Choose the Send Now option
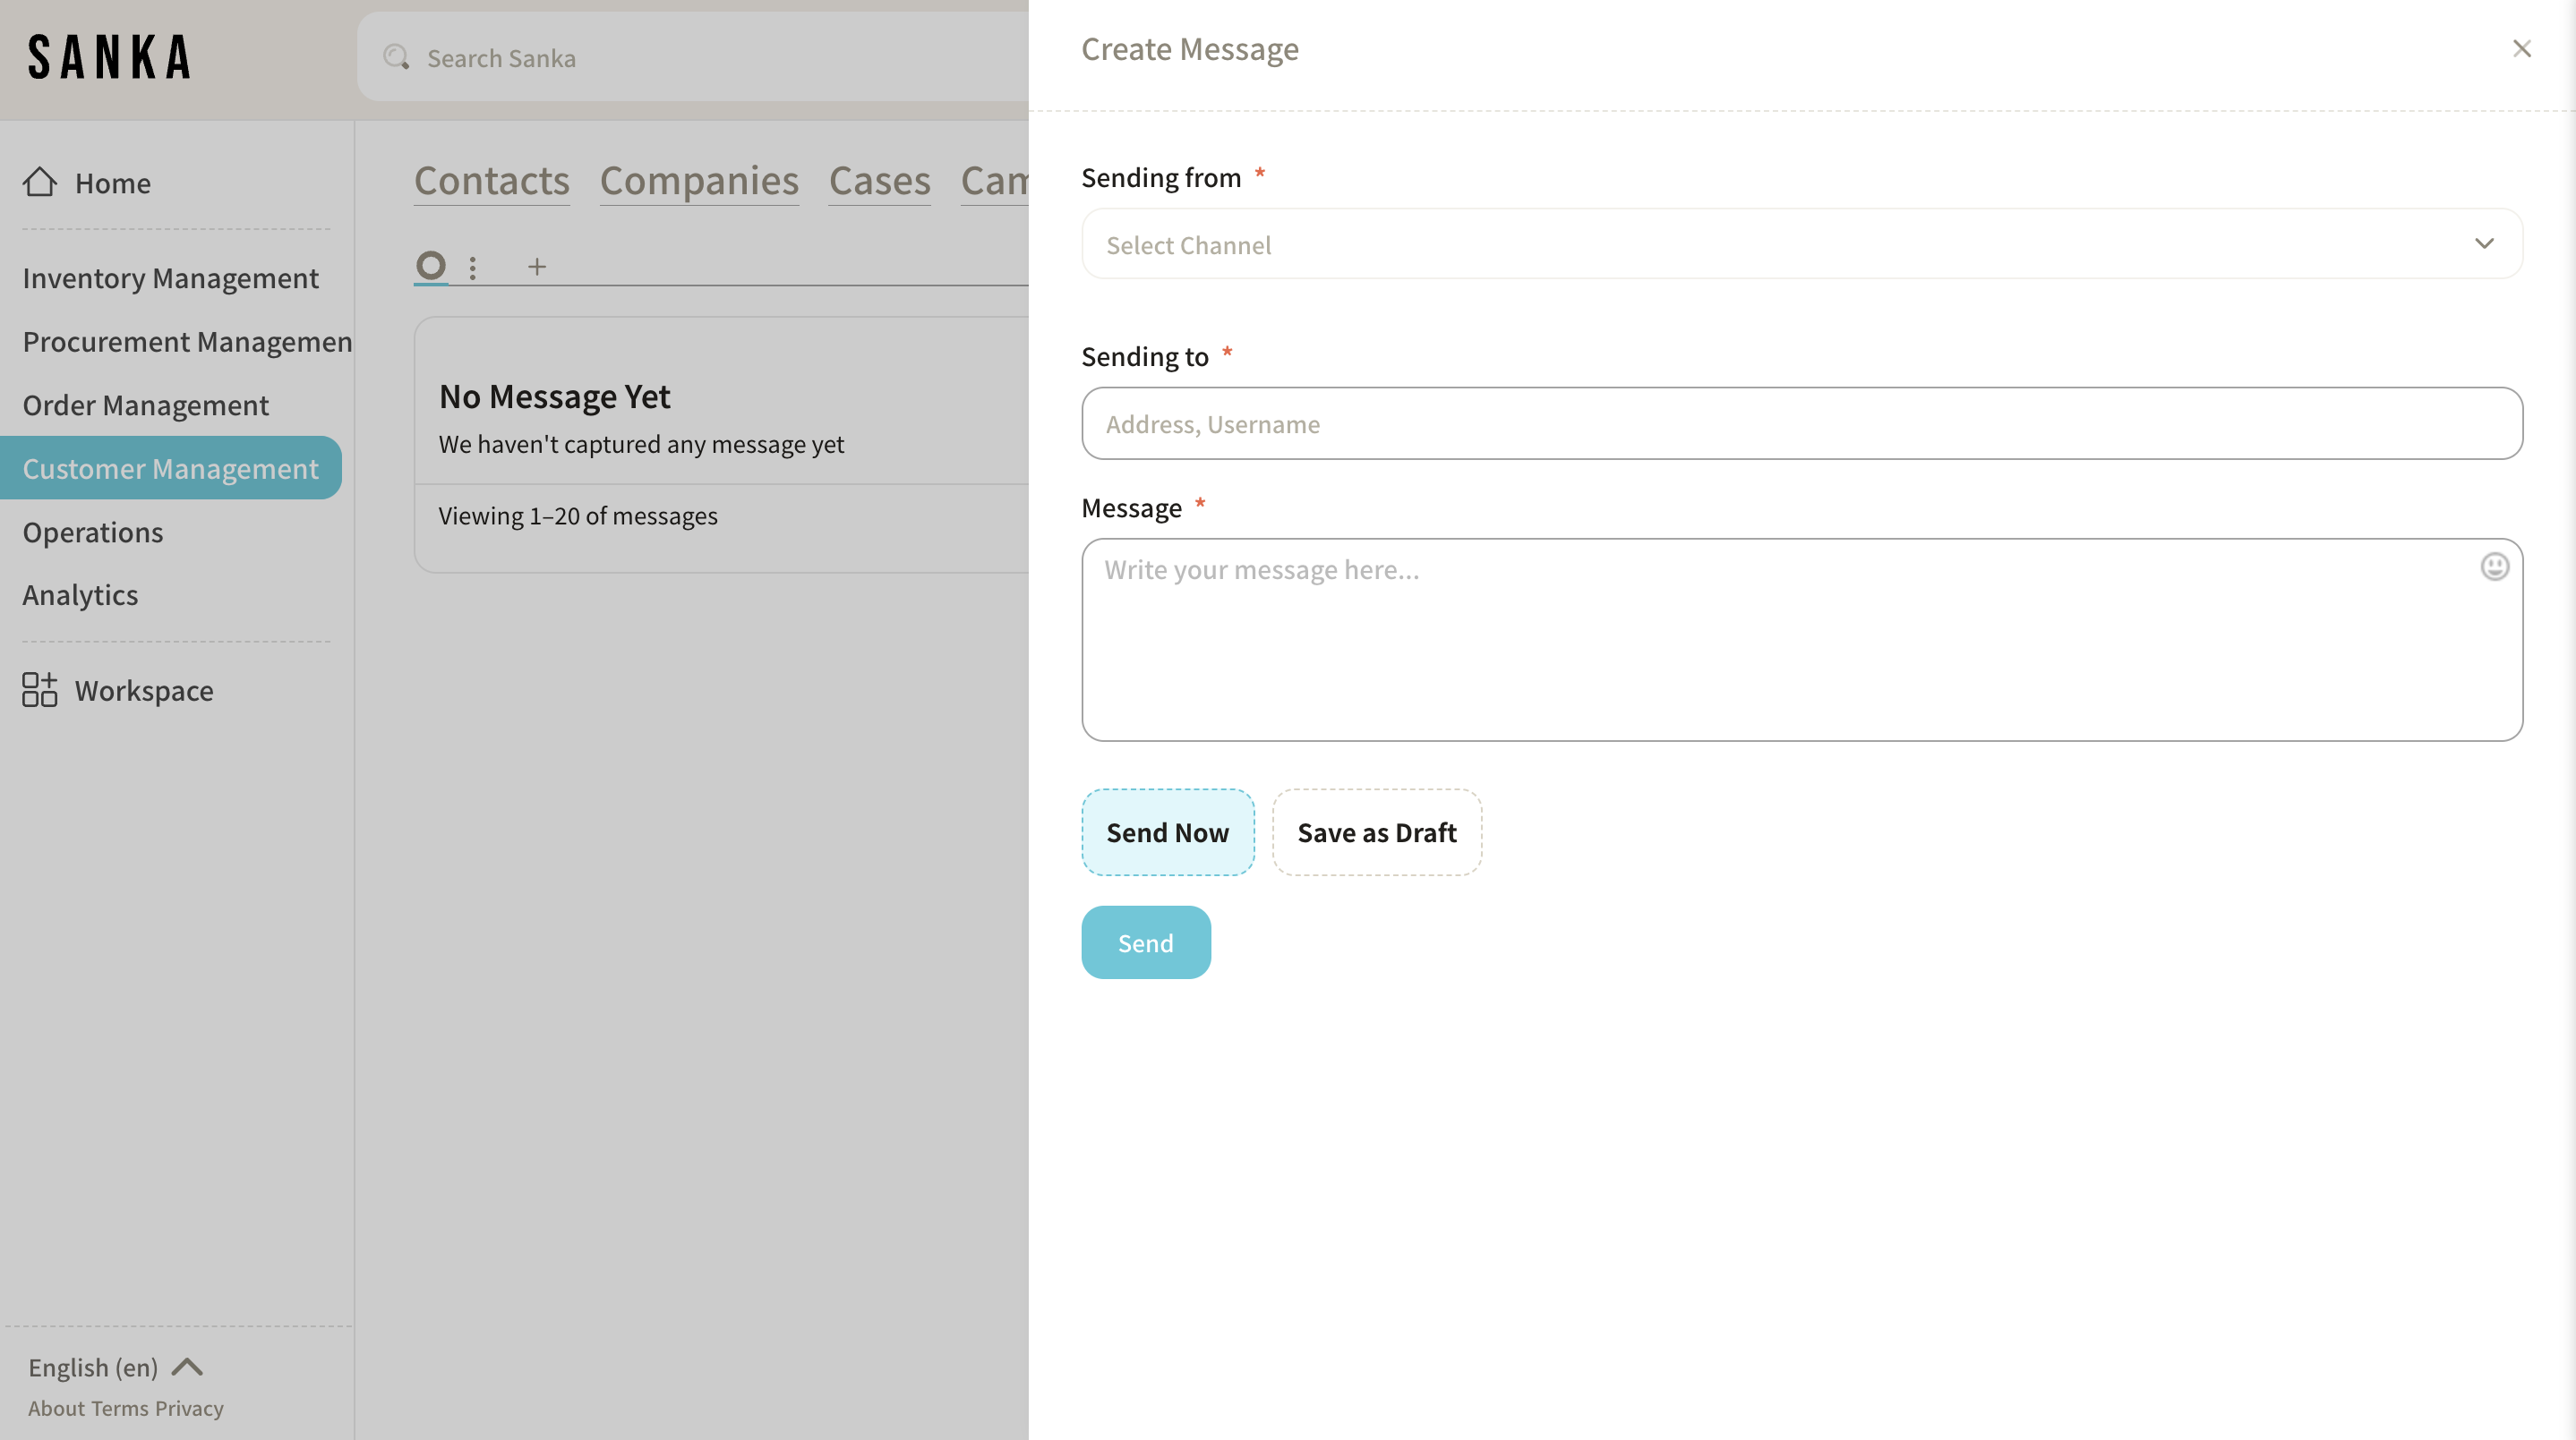The height and width of the screenshot is (1440, 2576). tap(1167, 831)
